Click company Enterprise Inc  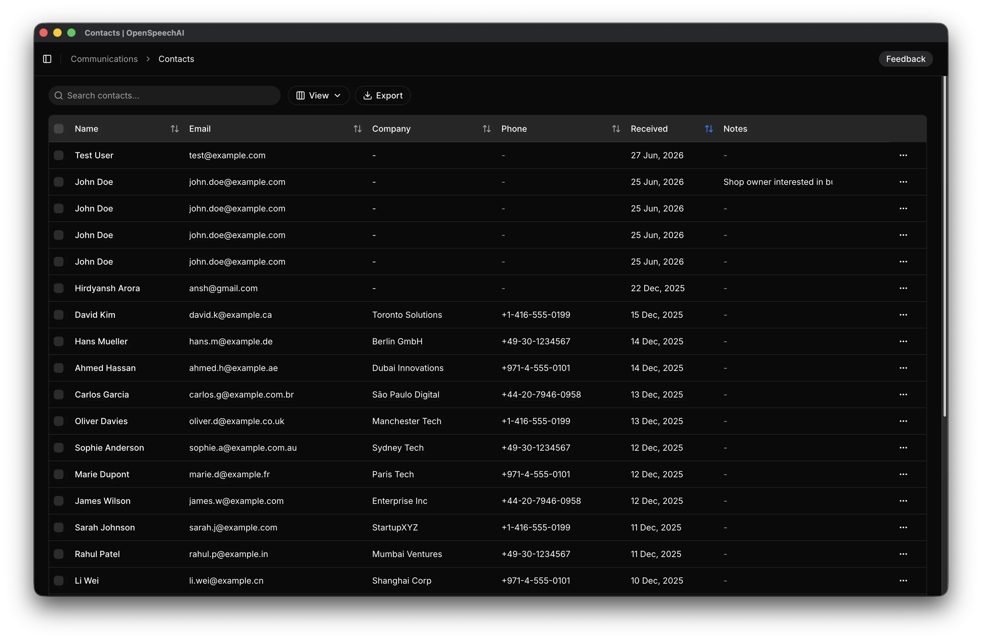pyautogui.click(x=399, y=501)
